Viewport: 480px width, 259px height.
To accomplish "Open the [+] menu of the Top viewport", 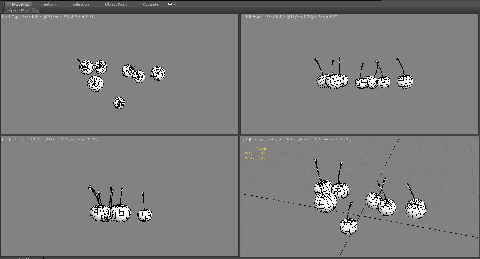I will [6, 17].
